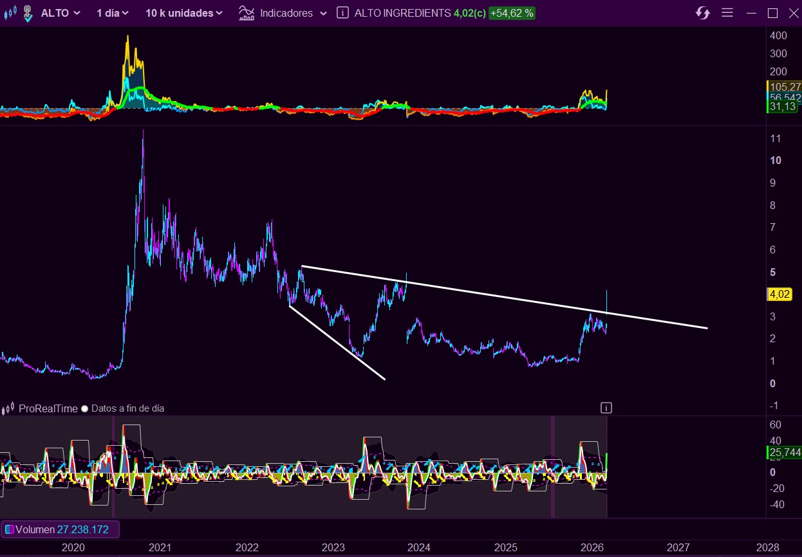Open the hamburger menu in title bar
The image size is (802, 557).
(727, 13)
